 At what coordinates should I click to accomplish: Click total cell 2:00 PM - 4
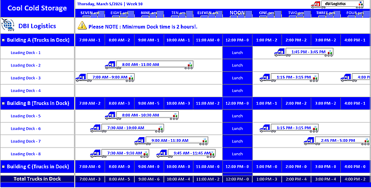coord(296,179)
